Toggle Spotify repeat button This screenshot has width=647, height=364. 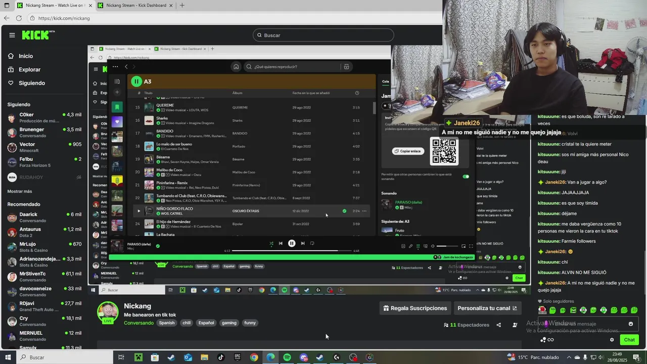point(312,243)
